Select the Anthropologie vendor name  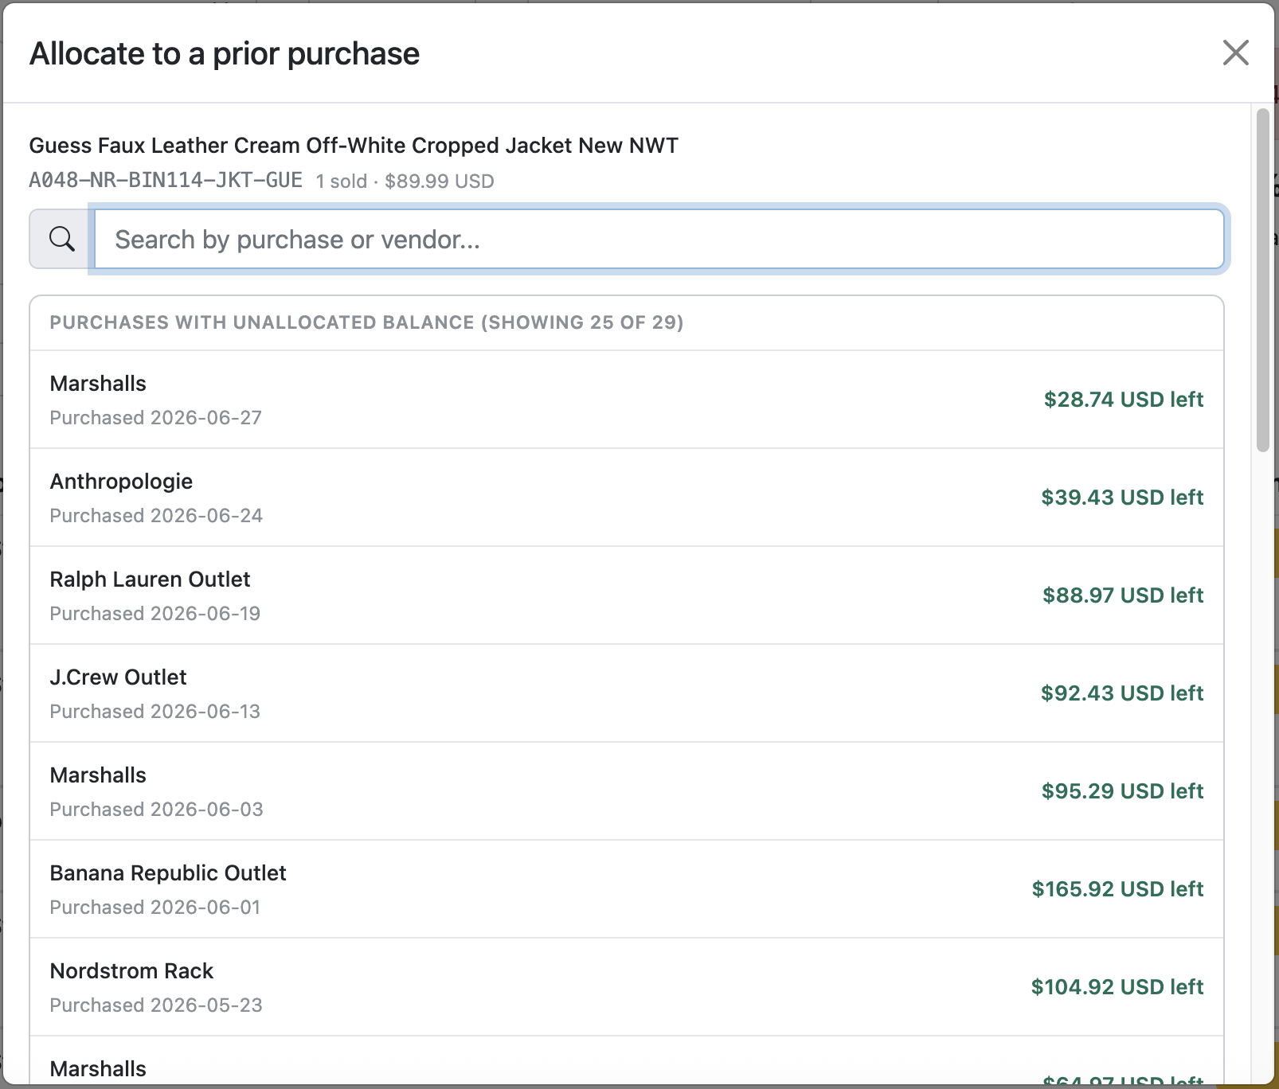point(121,482)
